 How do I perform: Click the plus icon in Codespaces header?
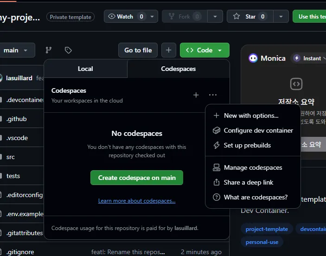[x=196, y=95]
